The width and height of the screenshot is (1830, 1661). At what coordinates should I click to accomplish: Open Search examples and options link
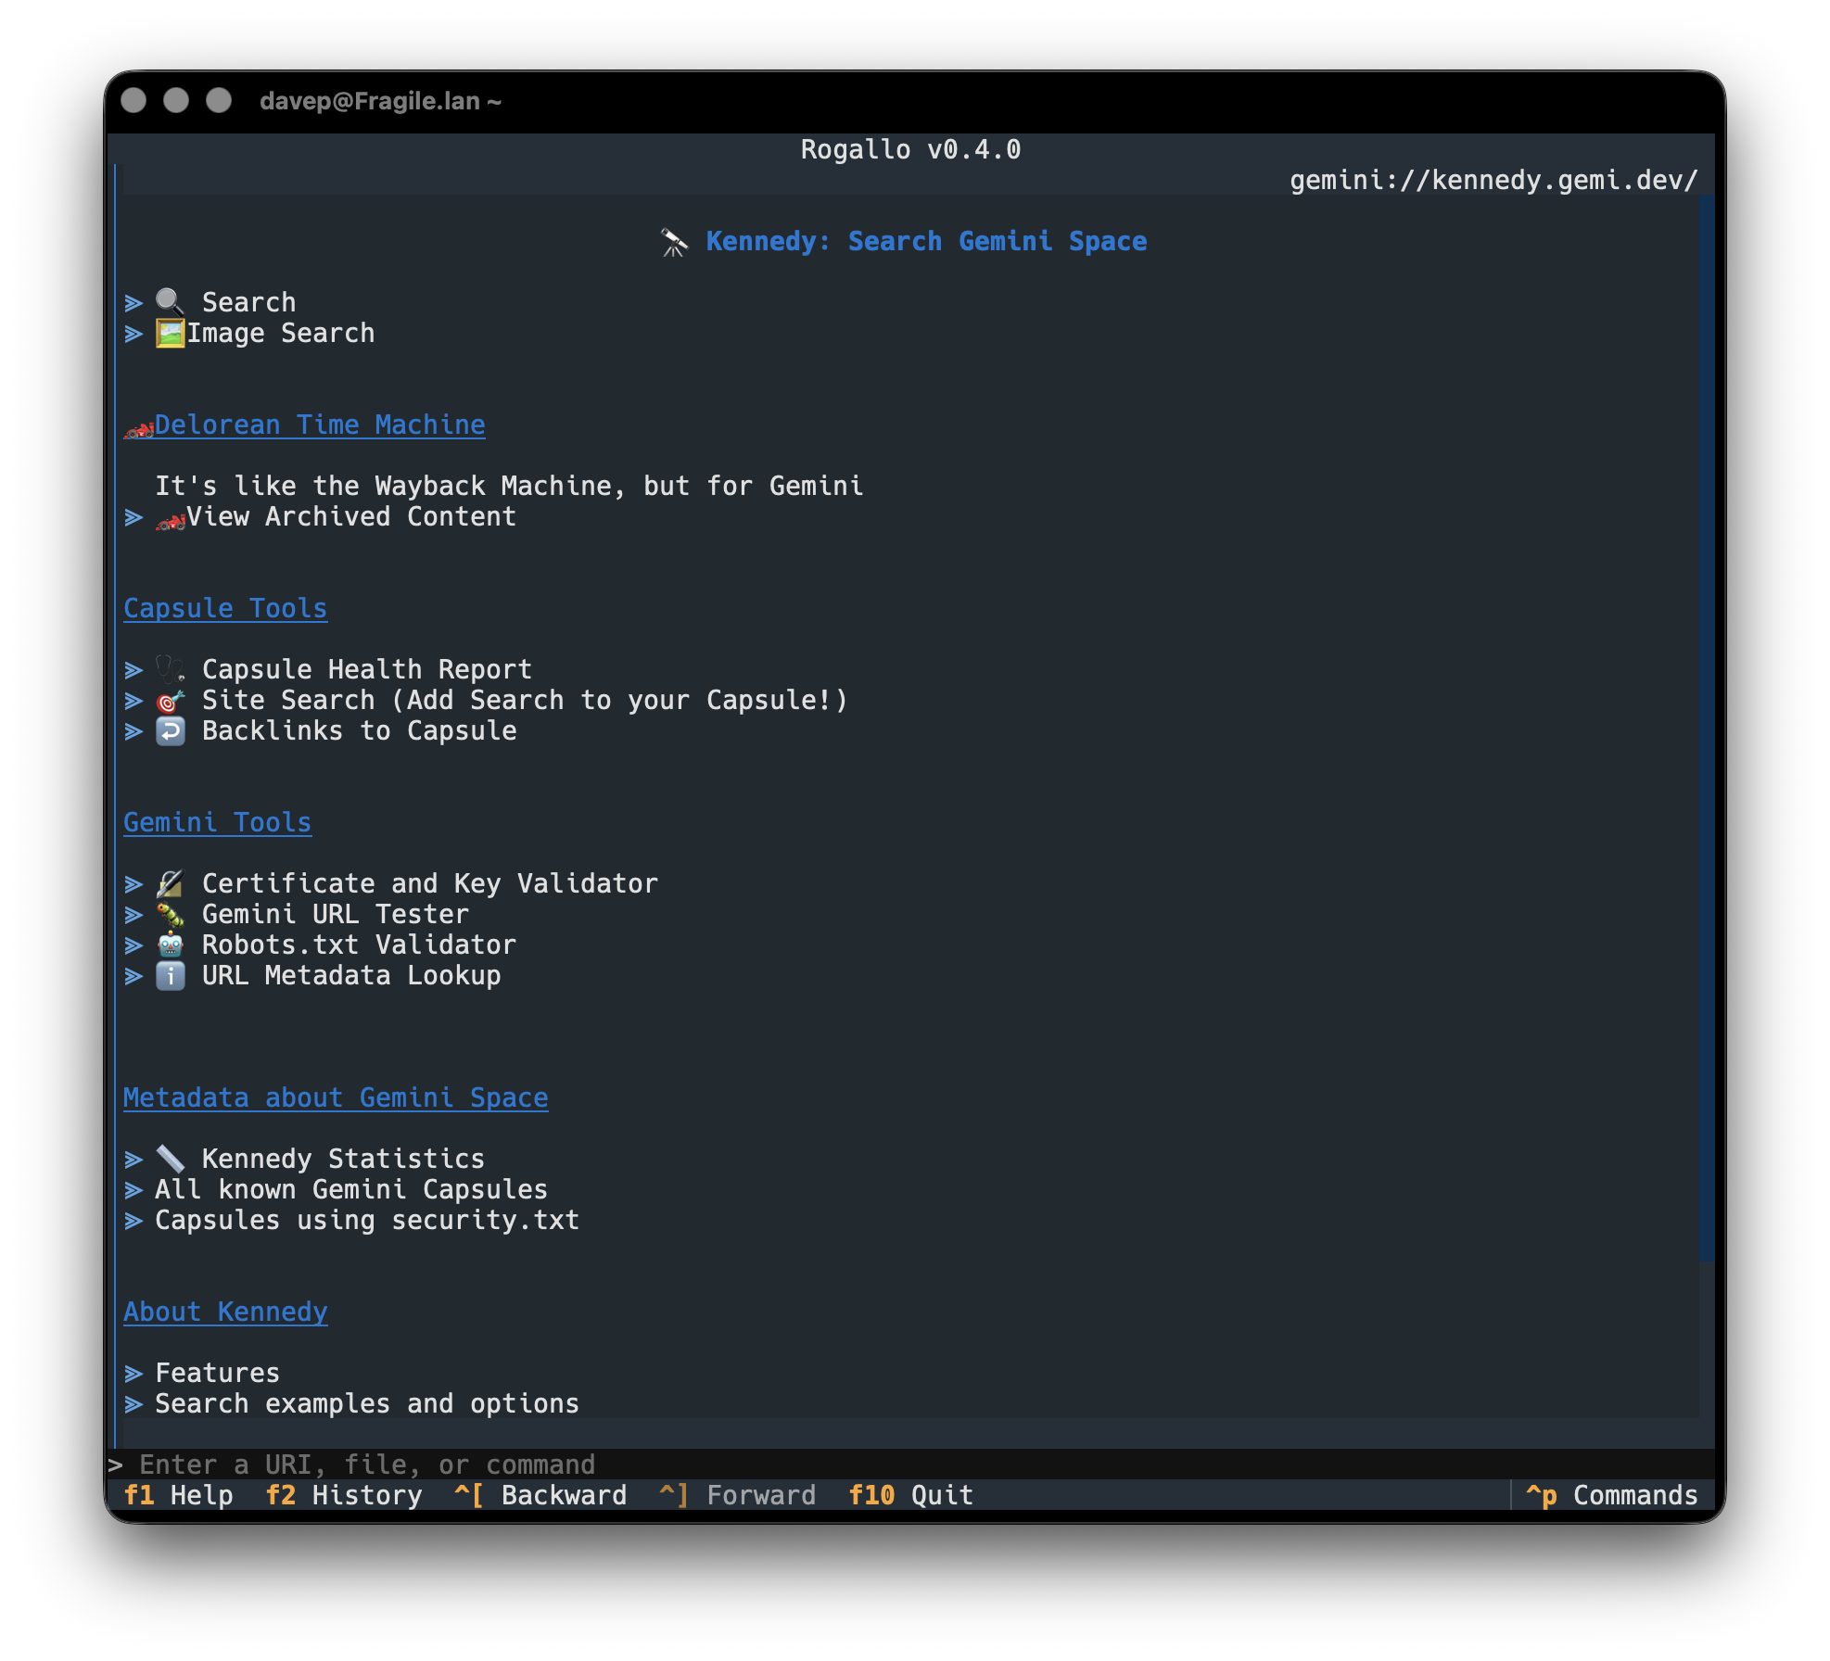pos(367,1403)
